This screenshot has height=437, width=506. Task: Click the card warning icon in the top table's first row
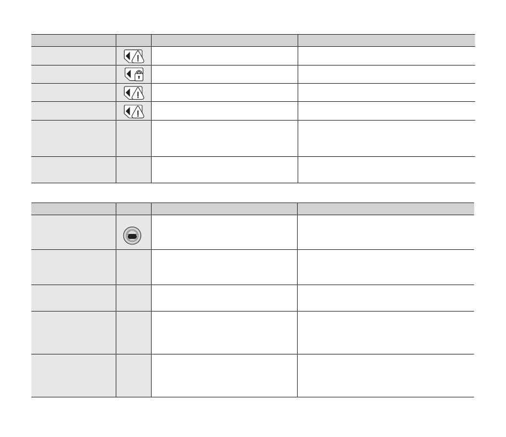coord(133,56)
